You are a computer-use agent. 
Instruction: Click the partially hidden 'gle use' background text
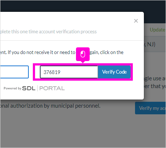154,78
